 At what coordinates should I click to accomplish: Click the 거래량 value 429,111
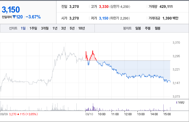coord(166,7)
